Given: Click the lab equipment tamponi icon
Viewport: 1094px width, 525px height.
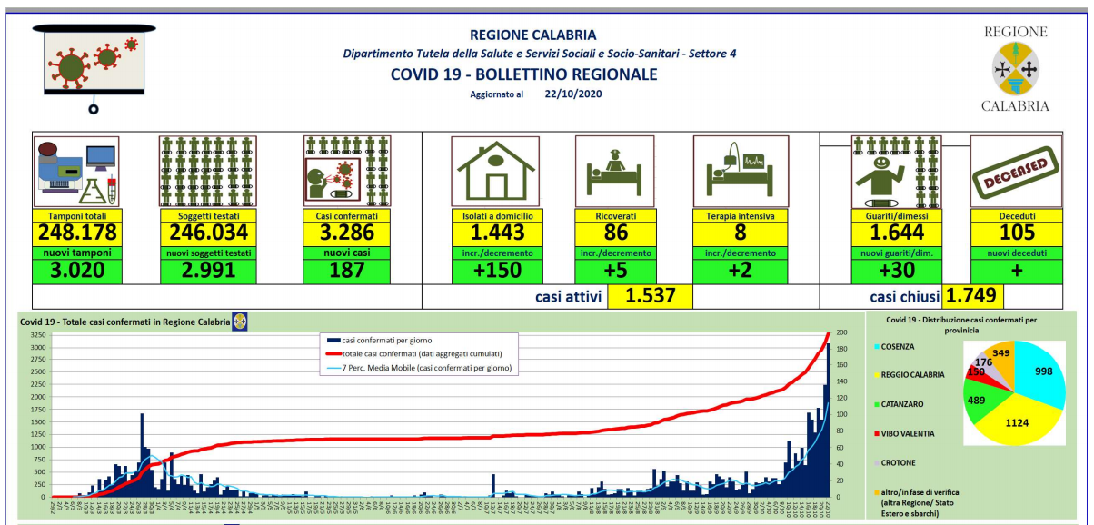Looking at the screenshot, I should (76, 172).
